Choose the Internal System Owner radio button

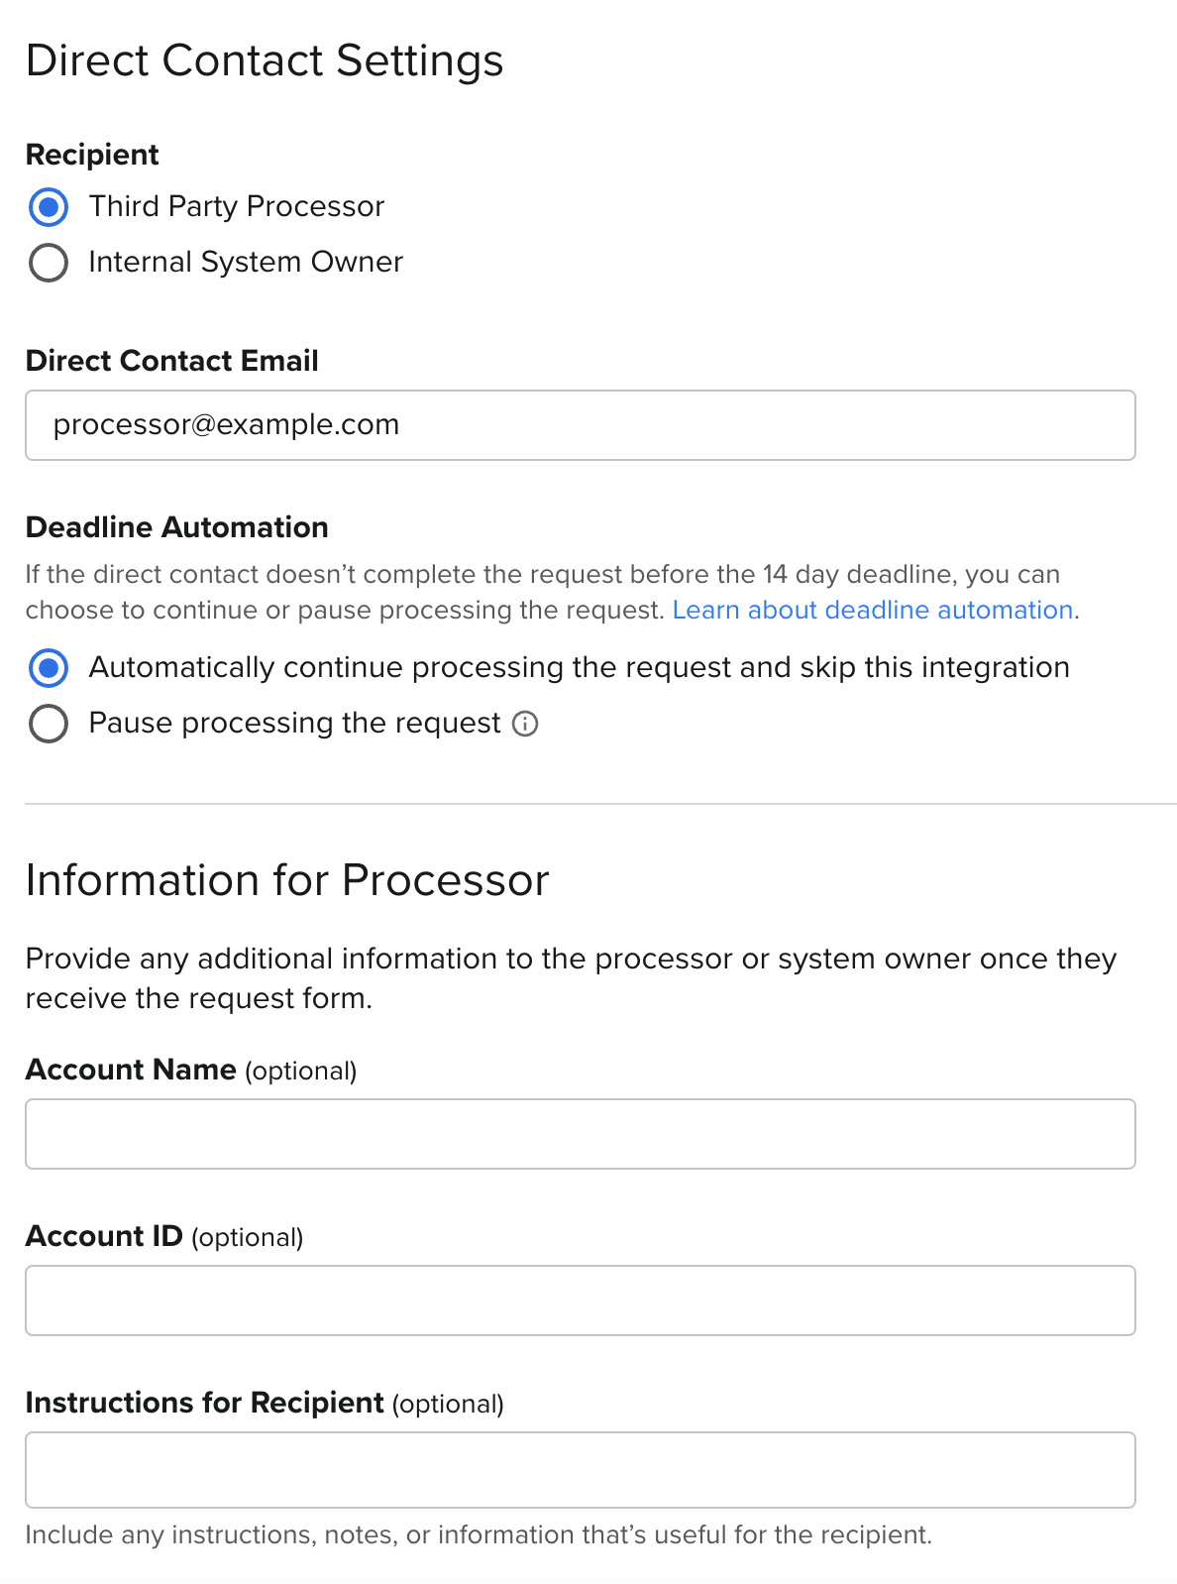click(49, 263)
